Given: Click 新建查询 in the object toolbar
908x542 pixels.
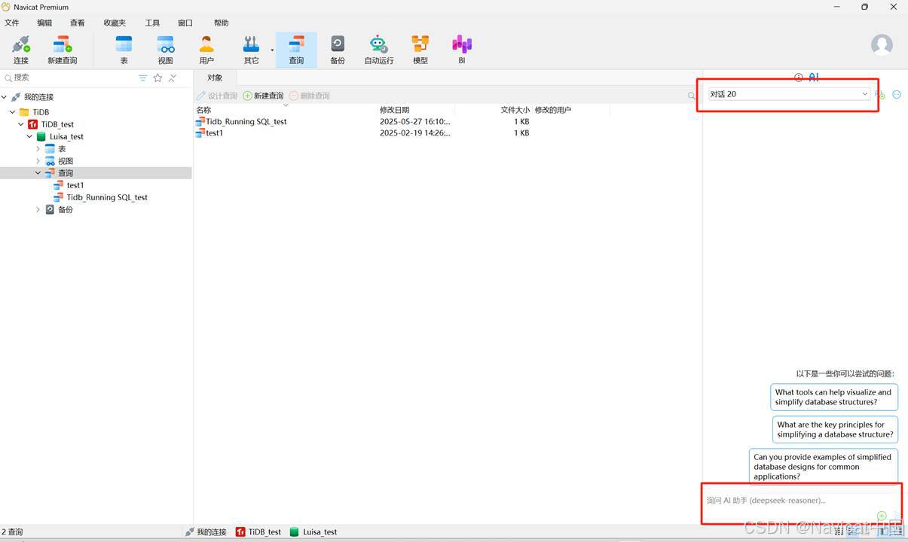Looking at the screenshot, I should coord(264,96).
